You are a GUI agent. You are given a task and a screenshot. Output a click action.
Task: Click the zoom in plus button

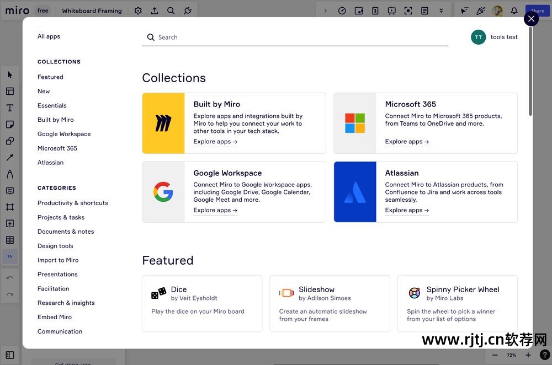click(528, 355)
